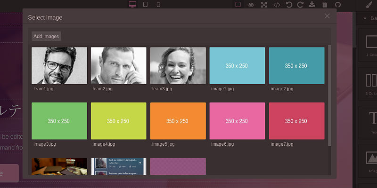Click the Add images button
The height and width of the screenshot is (188, 377).
click(x=46, y=36)
